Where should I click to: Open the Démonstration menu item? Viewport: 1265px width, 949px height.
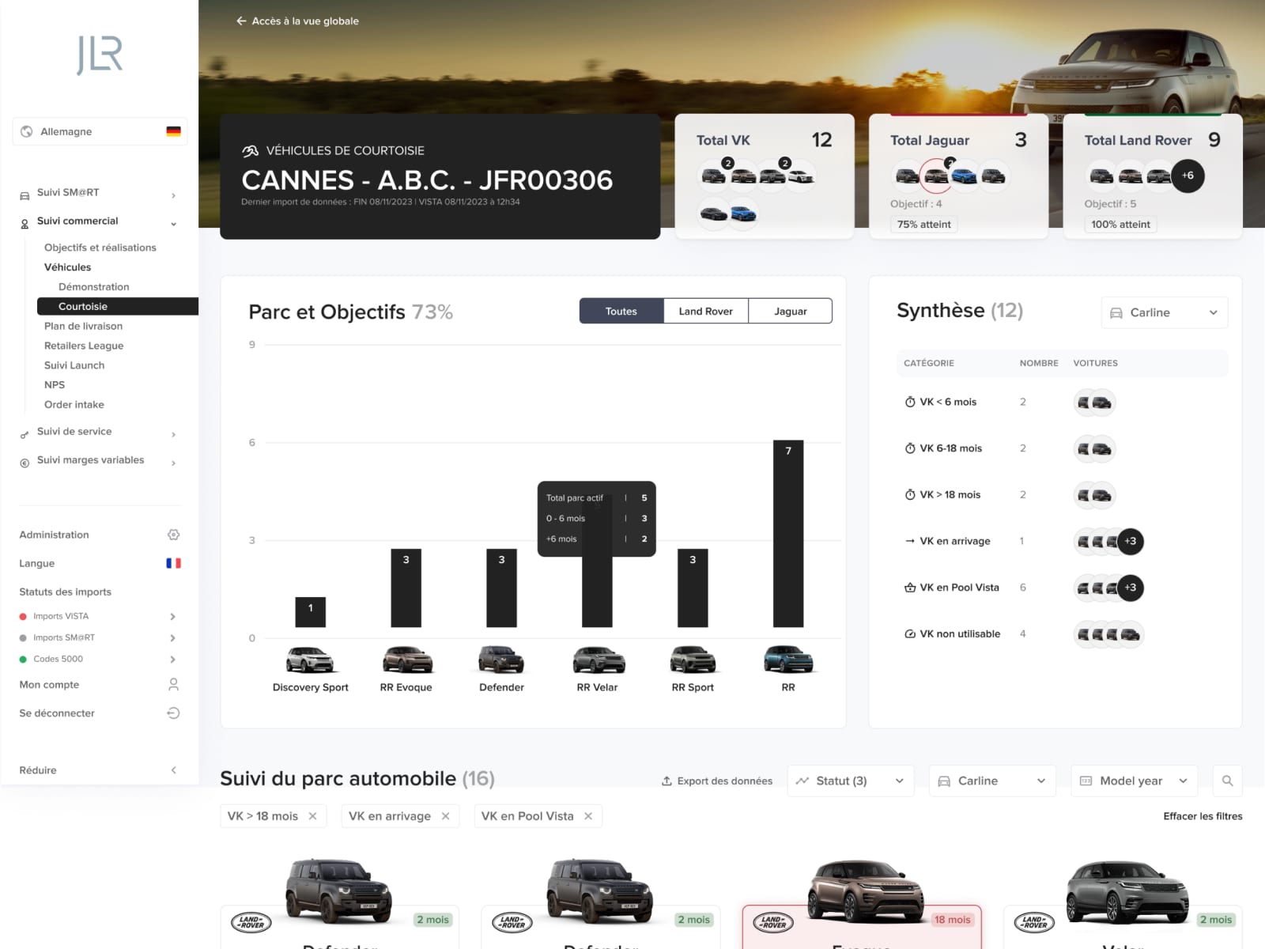(x=94, y=286)
